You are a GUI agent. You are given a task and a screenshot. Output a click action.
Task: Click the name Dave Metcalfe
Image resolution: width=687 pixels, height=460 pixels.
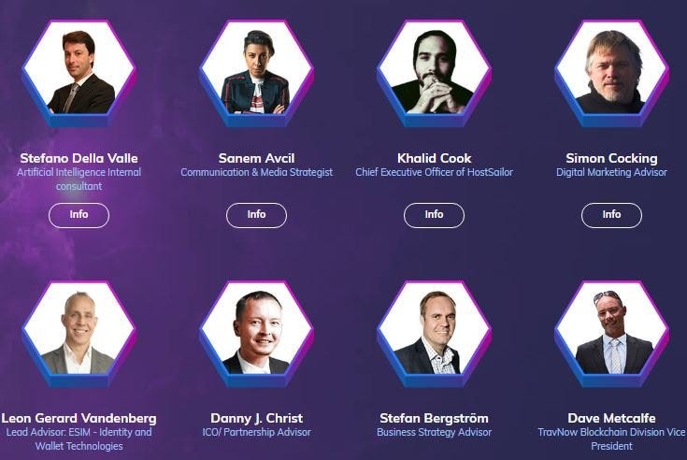(611, 418)
